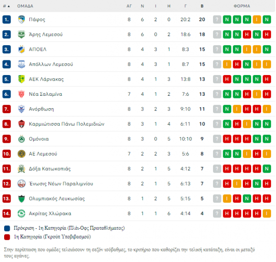Click the Ολυμπιακός Λευκωσίας shield crest

22,198
